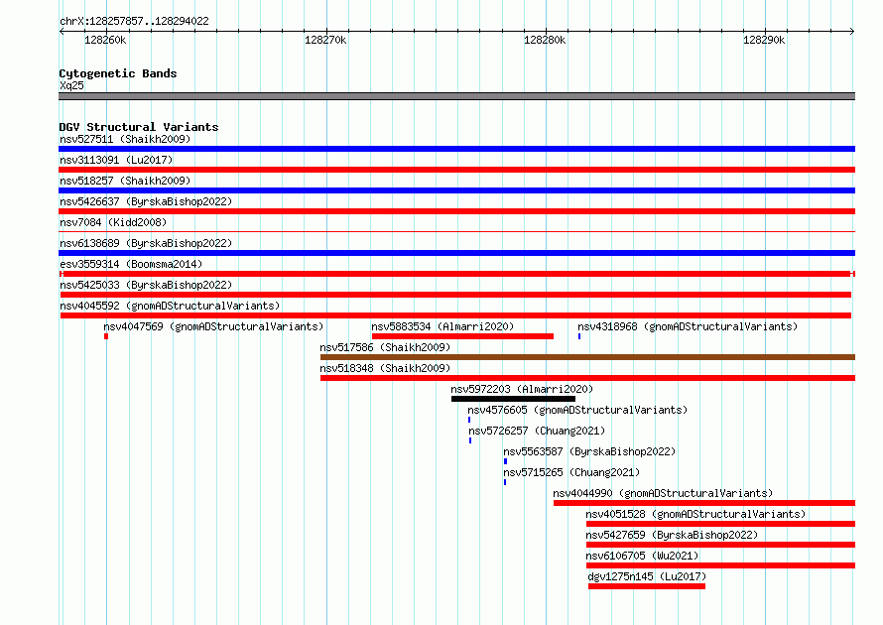Click the chrX:128257857..128294022 coordinate label
Screen dimensions: 883x625
point(134,22)
